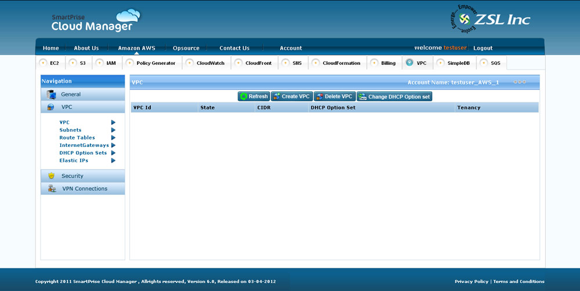Expand the DHCP Option Sets arrow
This screenshot has width=580, height=291.
pyautogui.click(x=113, y=153)
